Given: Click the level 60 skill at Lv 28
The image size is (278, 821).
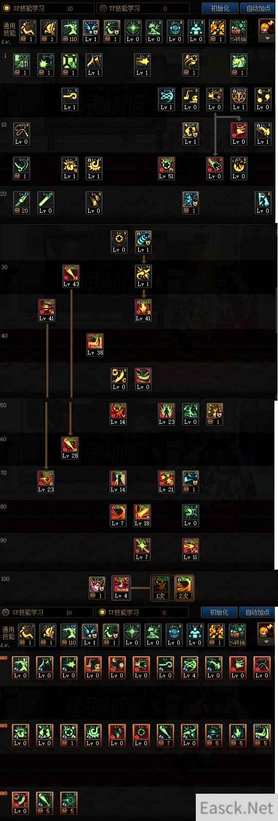Looking at the screenshot, I should (x=70, y=448).
